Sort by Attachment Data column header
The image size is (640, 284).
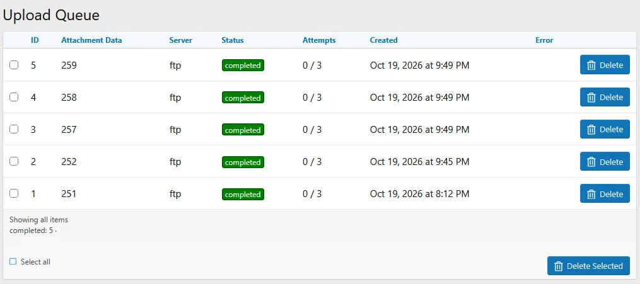(91, 40)
